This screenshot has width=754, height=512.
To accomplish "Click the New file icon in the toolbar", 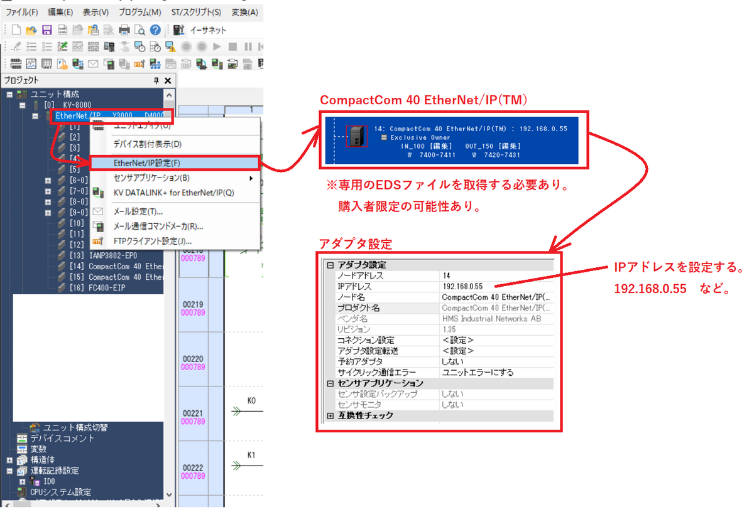I will point(16,29).
